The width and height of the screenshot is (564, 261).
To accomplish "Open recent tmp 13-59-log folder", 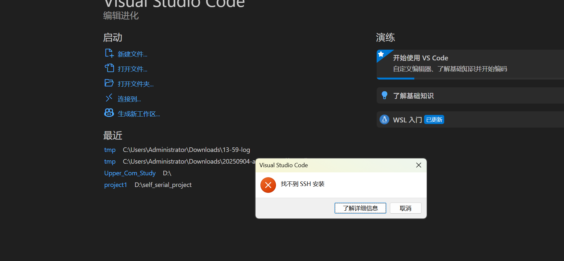I will (110, 150).
